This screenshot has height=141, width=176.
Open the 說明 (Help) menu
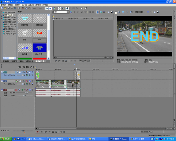(45, 5)
